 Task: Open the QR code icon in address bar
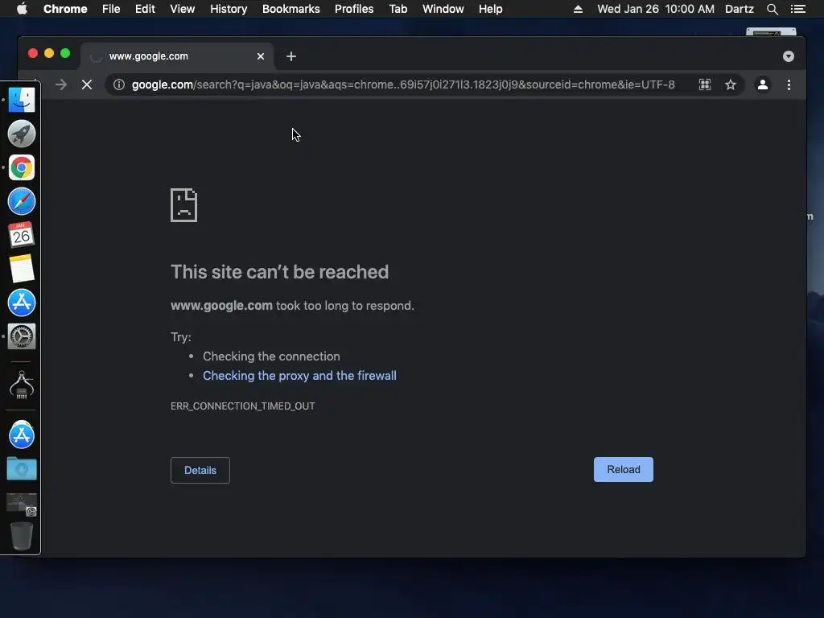pyautogui.click(x=705, y=84)
